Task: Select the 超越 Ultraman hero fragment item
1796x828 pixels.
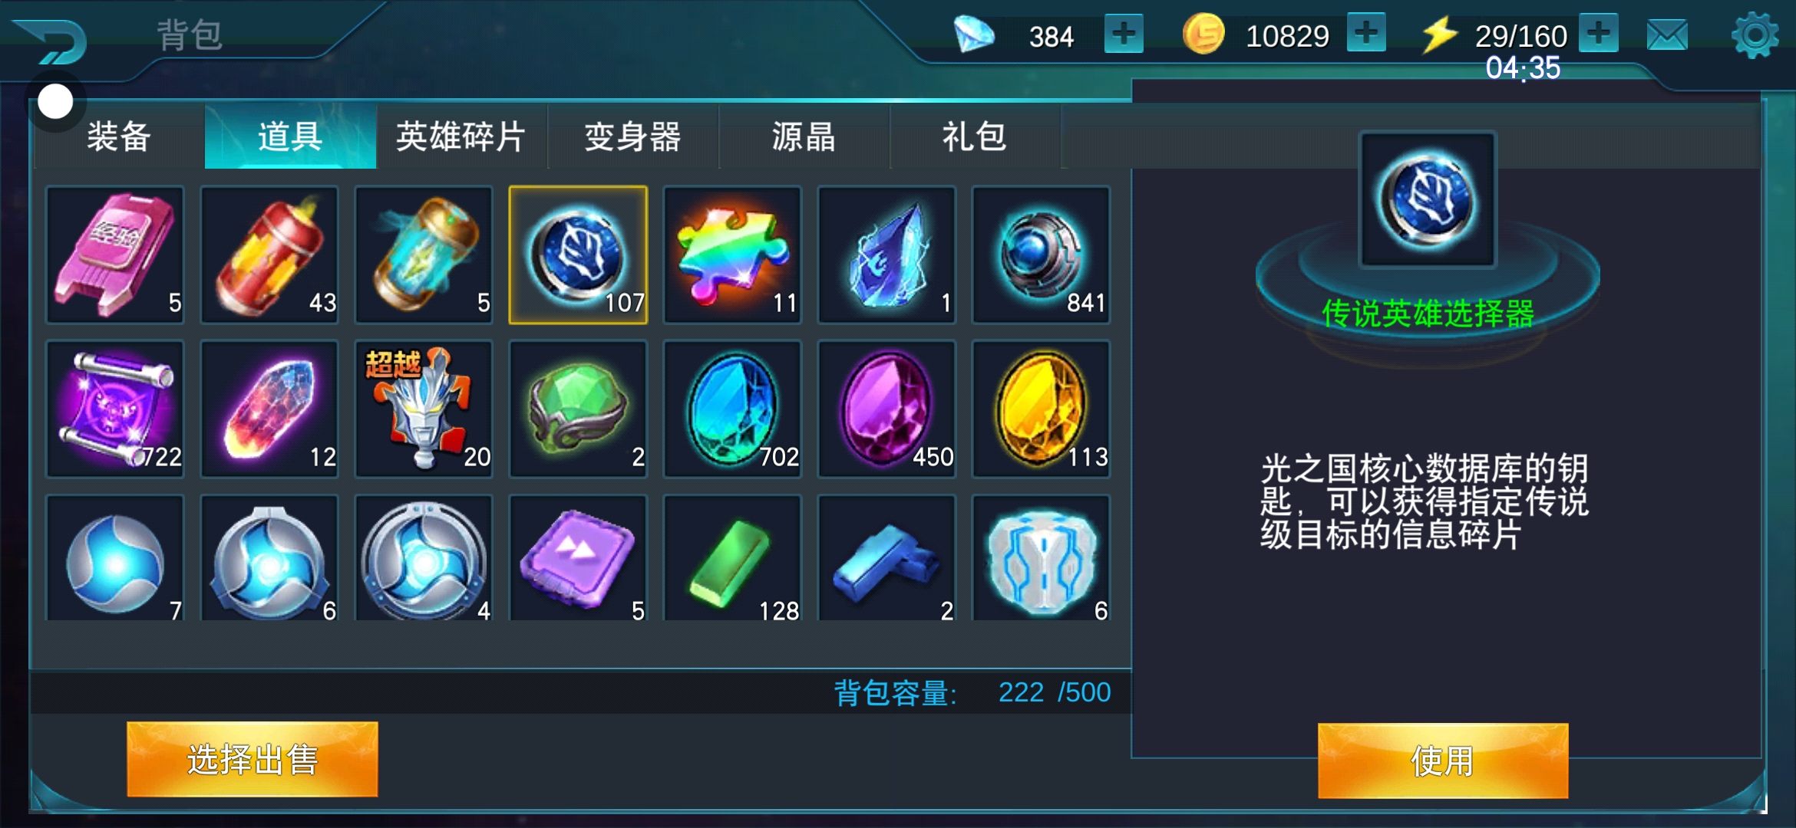Action: pos(424,409)
